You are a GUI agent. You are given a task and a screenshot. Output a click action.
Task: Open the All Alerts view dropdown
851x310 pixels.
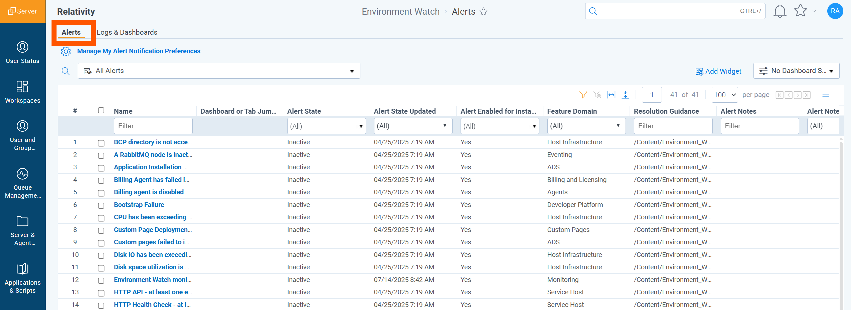click(x=219, y=71)
